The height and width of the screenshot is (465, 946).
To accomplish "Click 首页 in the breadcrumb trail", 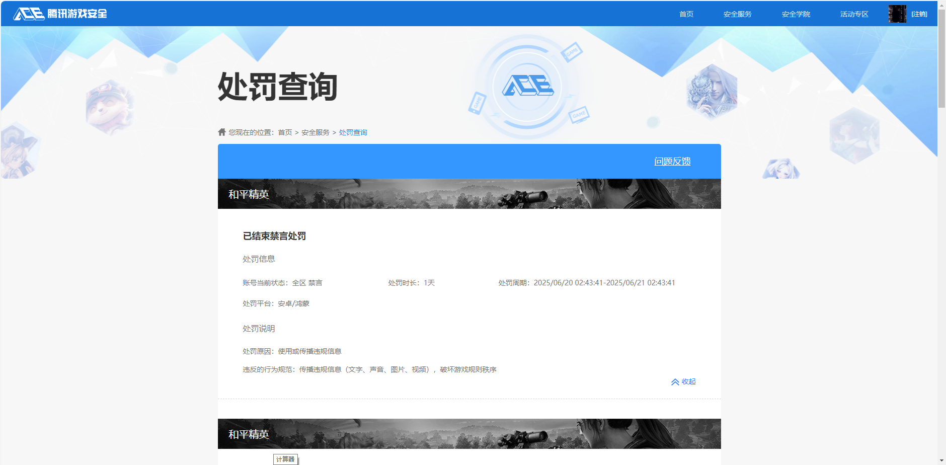I will click(285, 132).
